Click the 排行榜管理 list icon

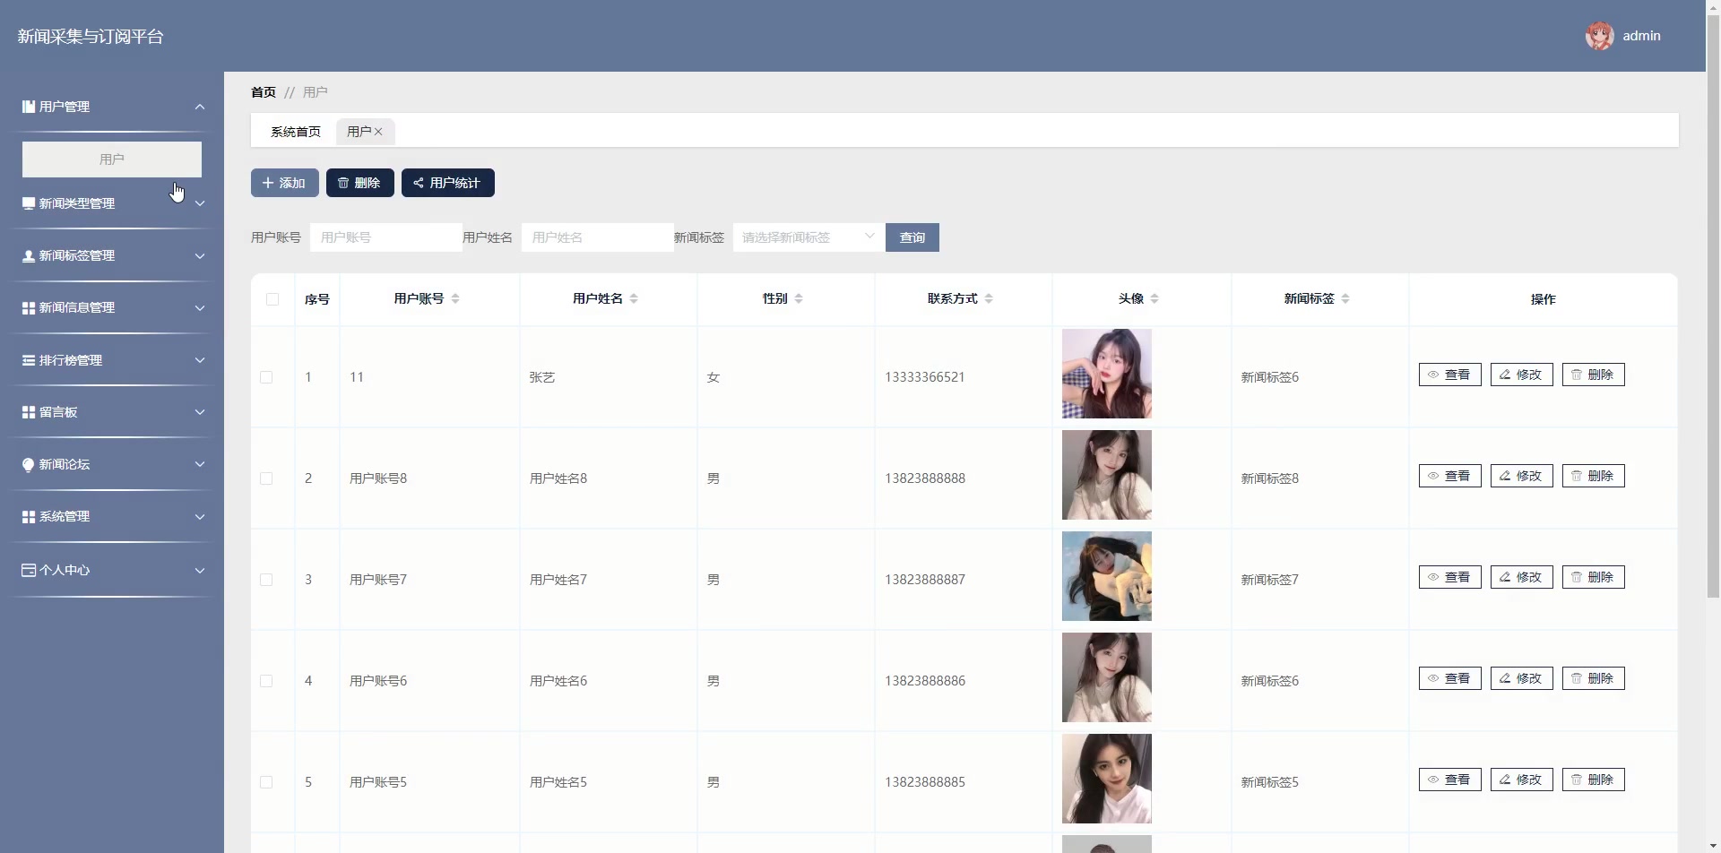coord(29,360)
